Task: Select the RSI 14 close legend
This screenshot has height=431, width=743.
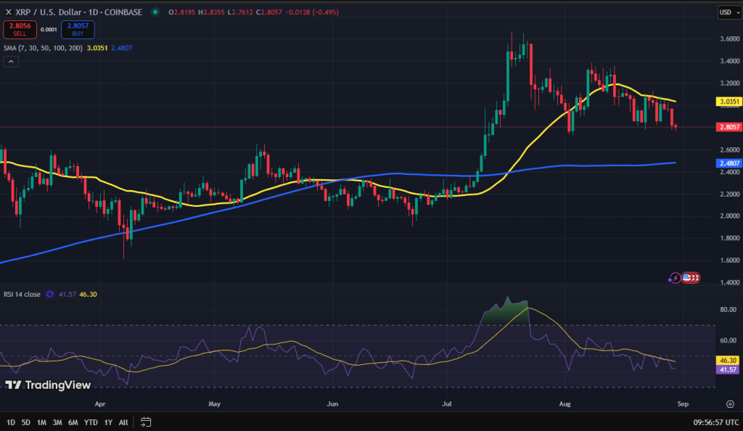Action: tap(22, 294)
